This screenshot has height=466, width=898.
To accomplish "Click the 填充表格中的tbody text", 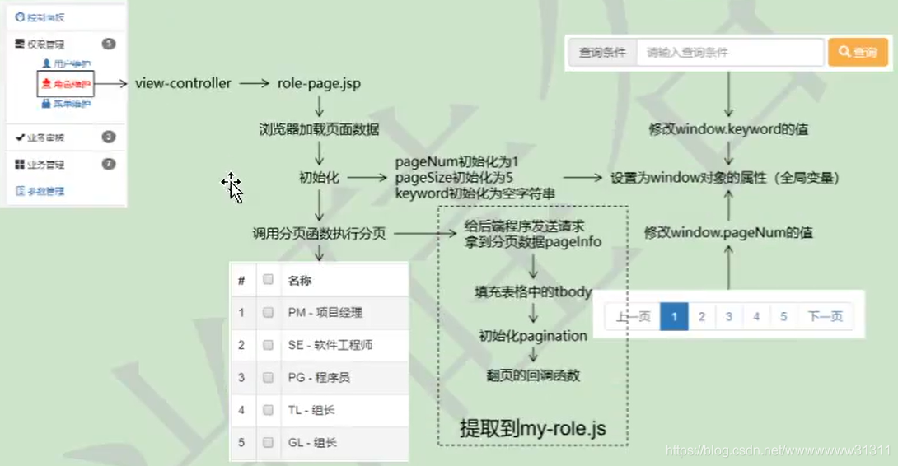I will [532, 292].
